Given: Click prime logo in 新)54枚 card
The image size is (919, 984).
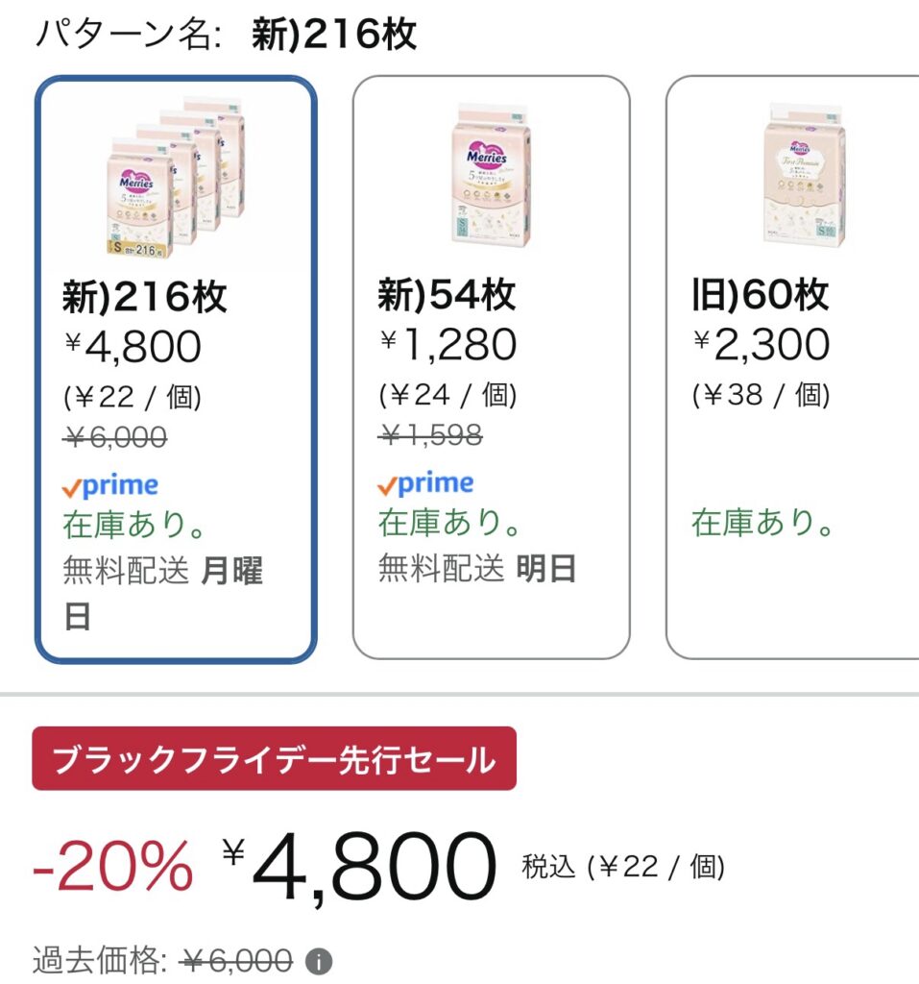Looking at the screenshot, I should 425,483.
